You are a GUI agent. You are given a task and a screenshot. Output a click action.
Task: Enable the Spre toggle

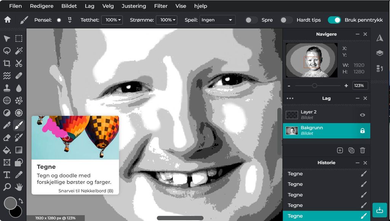[251, 20]
